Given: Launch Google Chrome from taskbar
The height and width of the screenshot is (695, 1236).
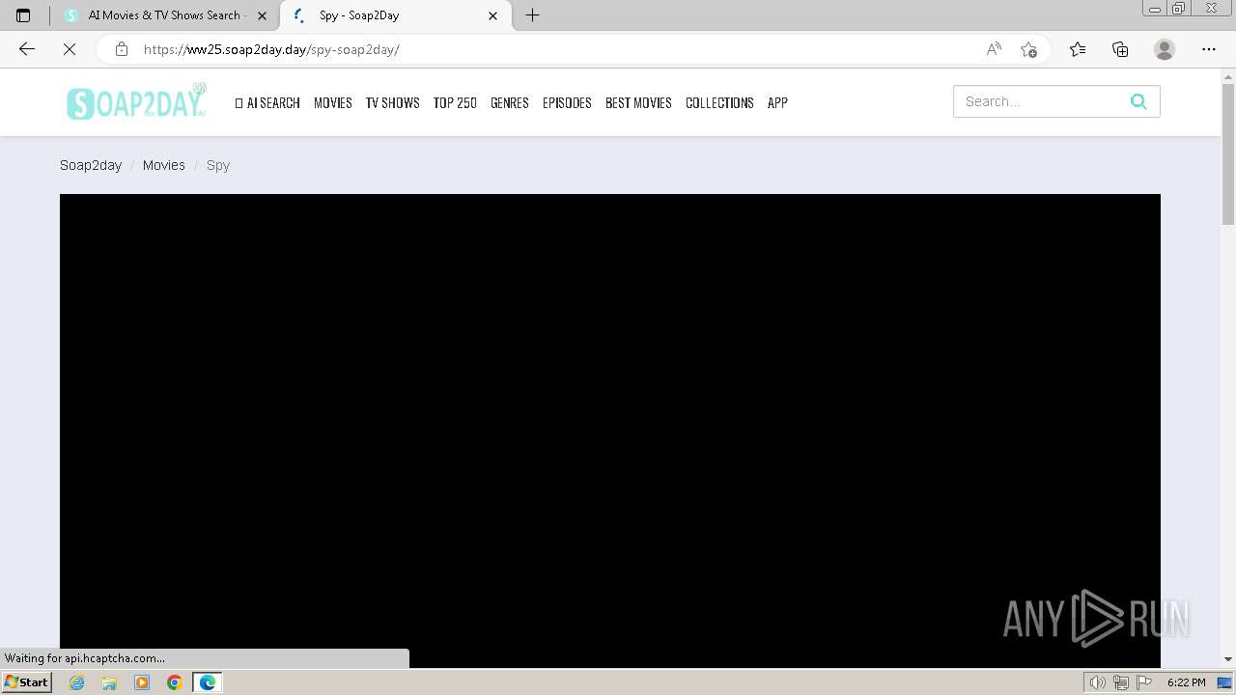Looking at the screenshot, I should (175, 682).
